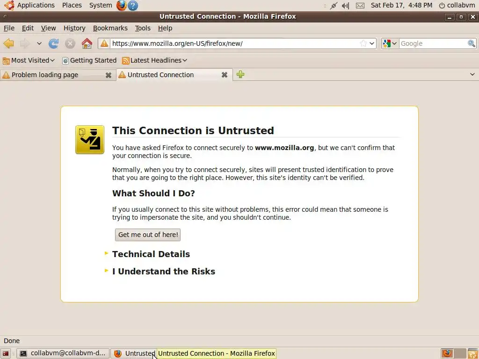
Task: Close the Untrusted Connection tab
Action: pyautogui.click(x=225, y=75)
